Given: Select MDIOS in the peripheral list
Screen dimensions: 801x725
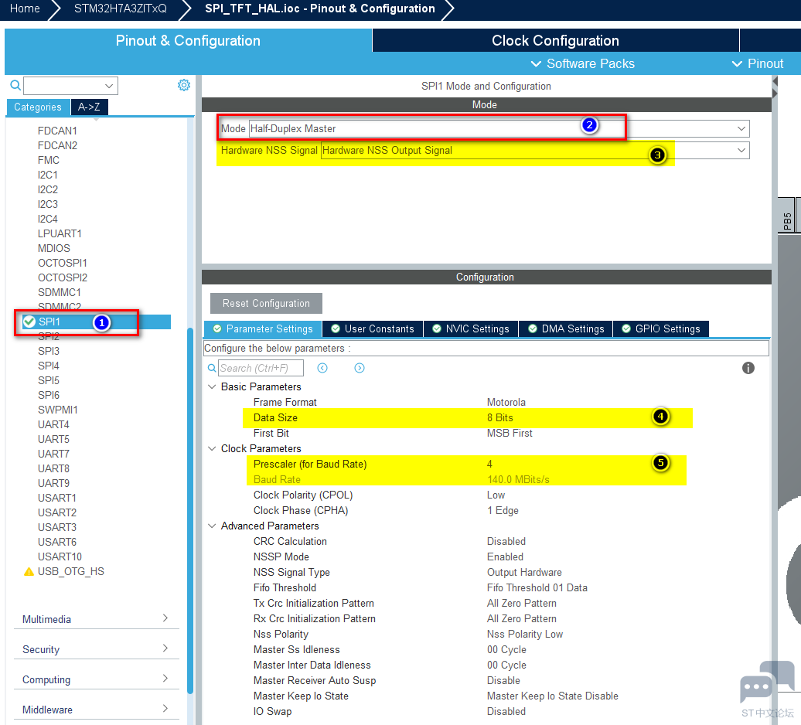Looking at the screenshot, I should tap(53, 248).
